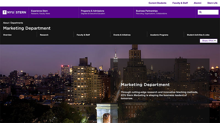Open Business Partnerships menu

[x=147, y=11]
